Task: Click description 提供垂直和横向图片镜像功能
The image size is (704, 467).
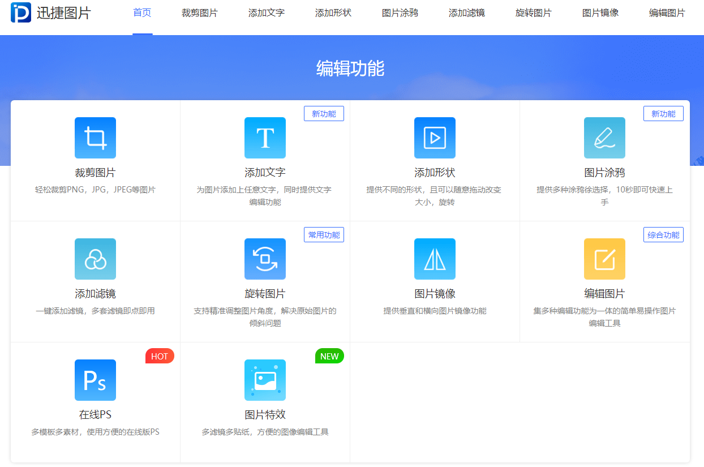Action: pyautogui.click(x=435, y=311)
